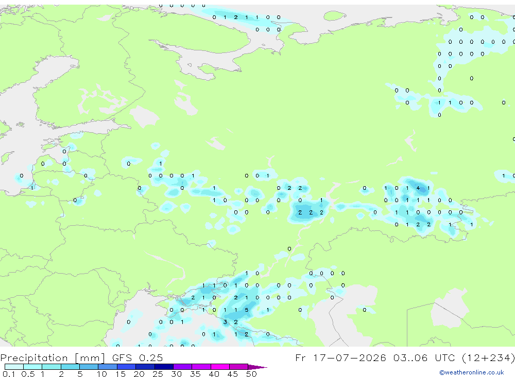Click the '4' precipitation value on map
515x377 pixels.
click(418, 188)
